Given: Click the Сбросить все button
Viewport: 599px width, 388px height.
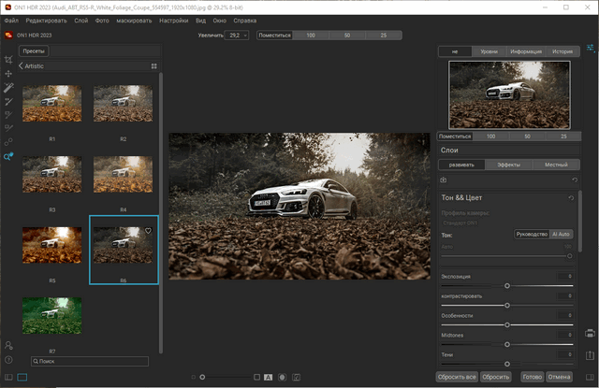Looking at the screenshot, I should (x=458, y=377).
